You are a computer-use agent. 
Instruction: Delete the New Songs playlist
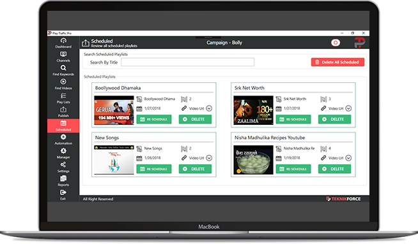point(195,169)
